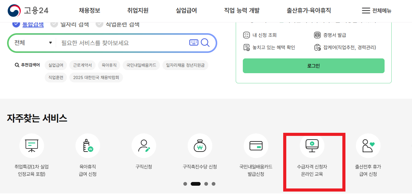412x194 pixels.
Task: Select the 출산휴가·육아휴직 navigation tab
Action: click(x=308, y=10)
